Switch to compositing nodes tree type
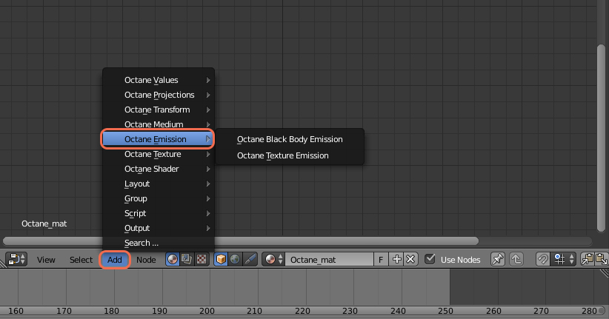 [x=186, y=260]
